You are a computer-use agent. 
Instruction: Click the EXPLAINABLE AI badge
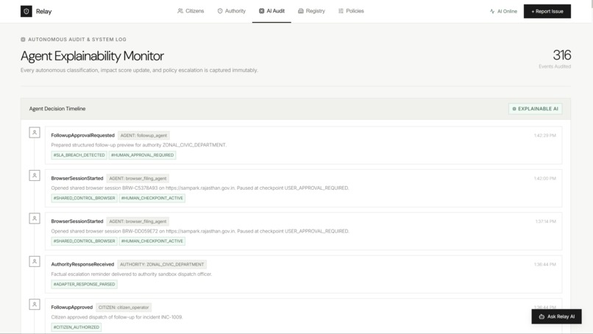tap(535, 109)
